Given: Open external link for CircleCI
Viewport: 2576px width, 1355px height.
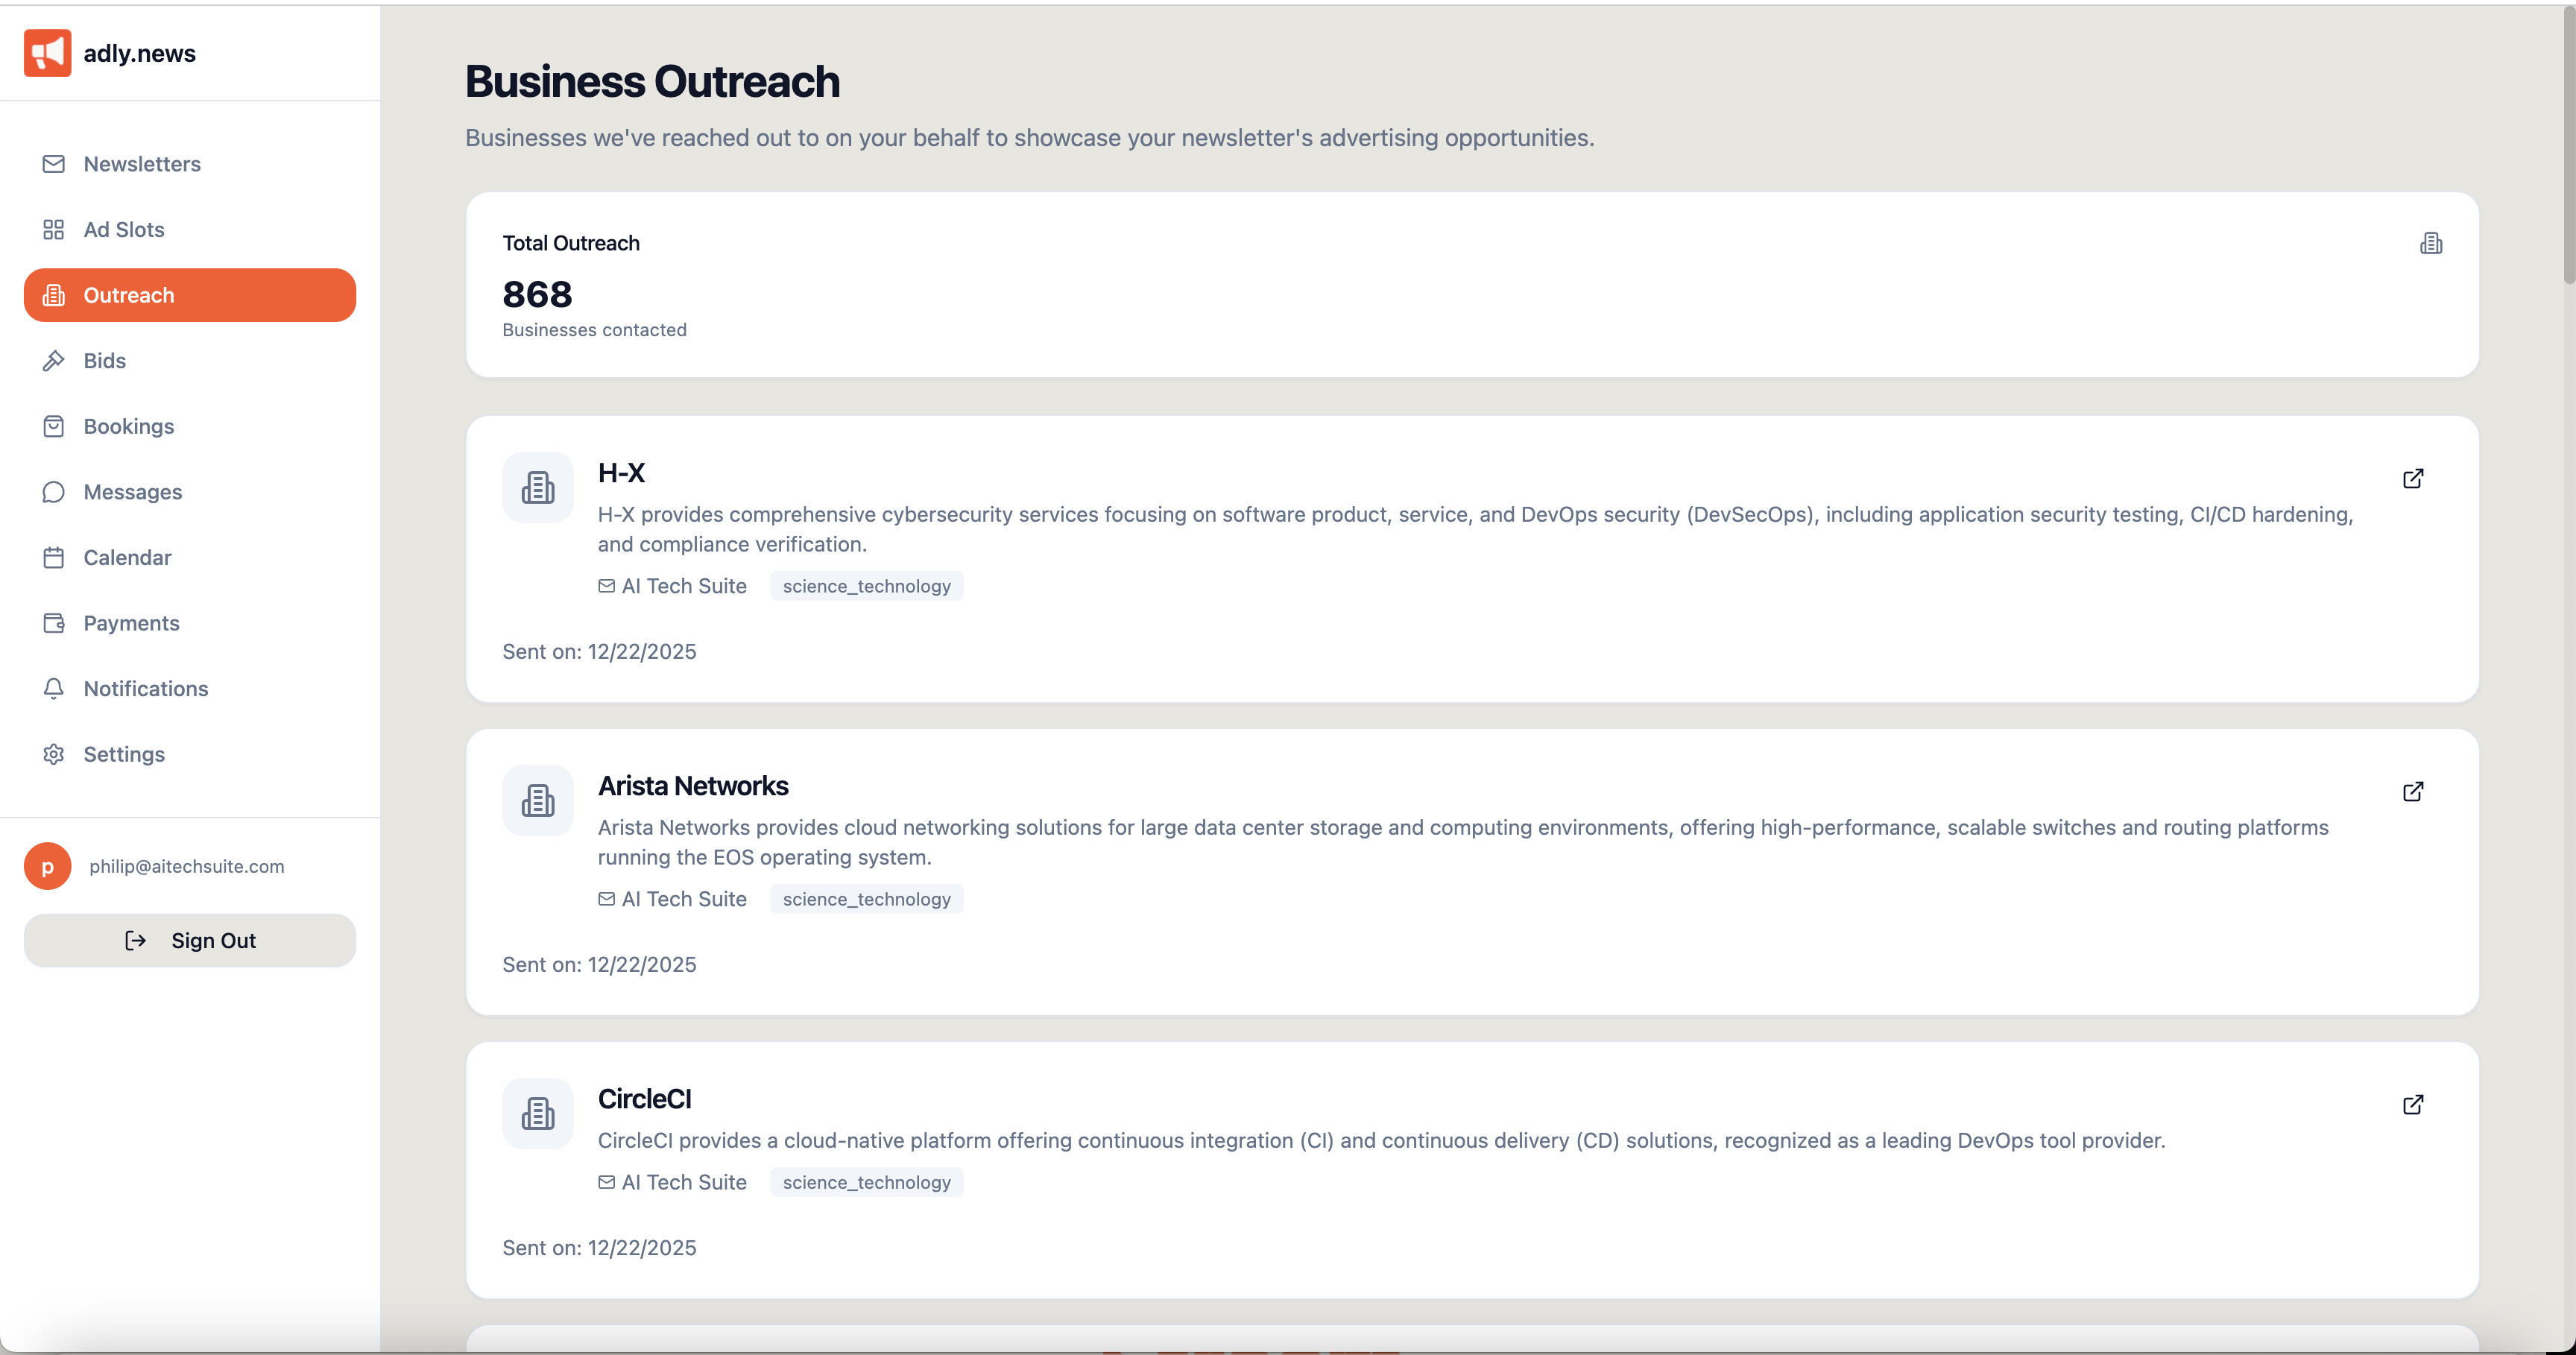Looking at the screenshot, I should [x=2412, y=1105].
